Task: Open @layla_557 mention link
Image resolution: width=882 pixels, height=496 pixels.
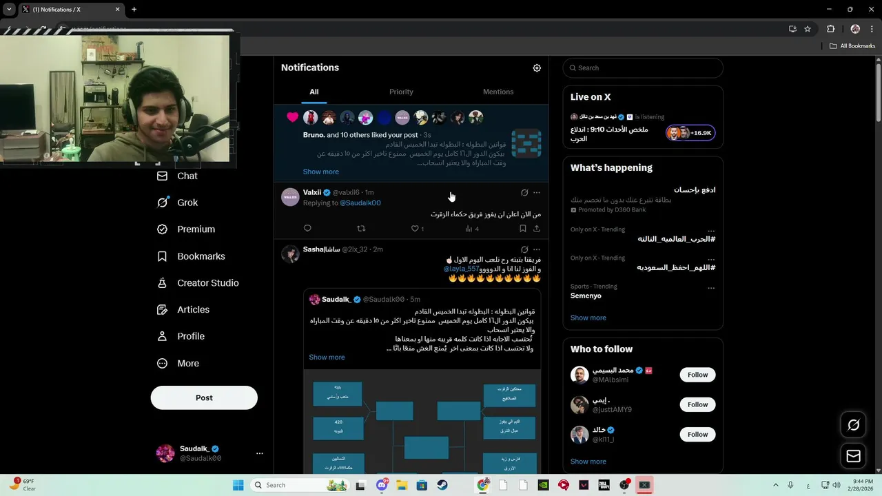Action: [x=461, y=269]
